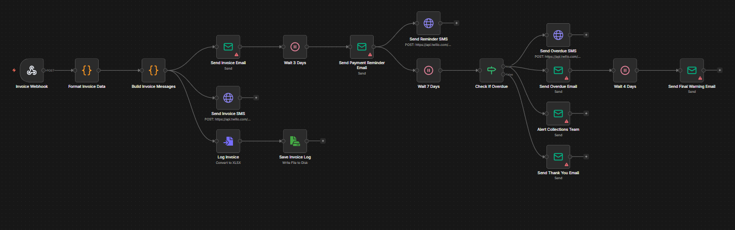Viewport: 735px width, 230px height.
Task: Click plus button after Save Invoice Log
Action: pyautogui.click(x=323, y=141)
